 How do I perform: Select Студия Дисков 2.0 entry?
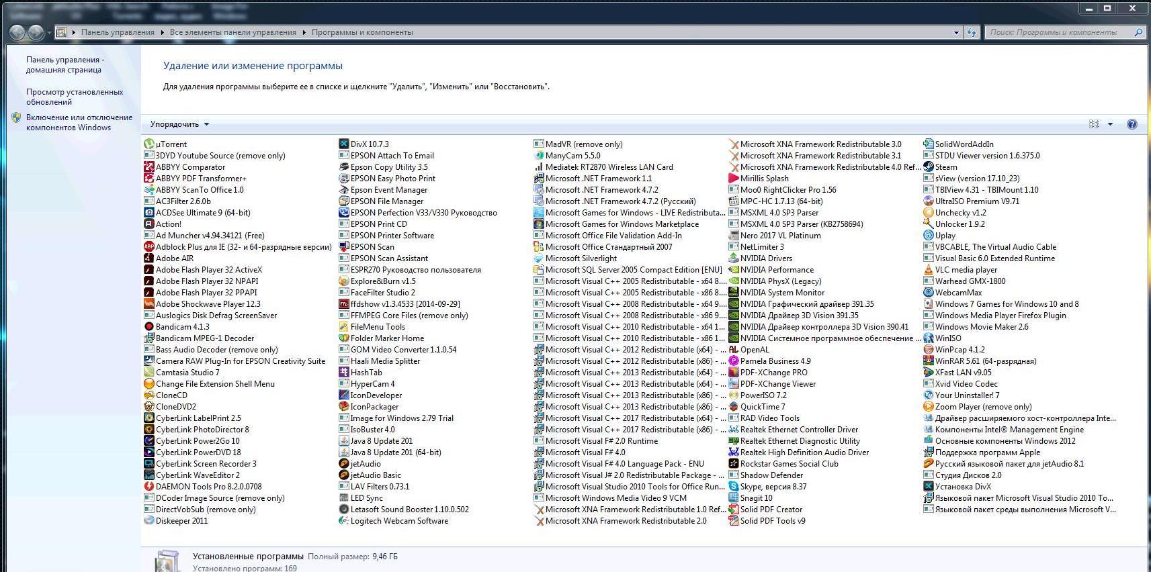pyautogui.click(x=963, y=475)
